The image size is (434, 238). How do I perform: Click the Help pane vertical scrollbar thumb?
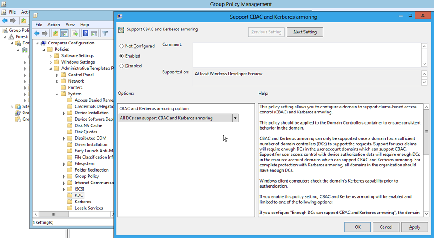click(426, 132)
